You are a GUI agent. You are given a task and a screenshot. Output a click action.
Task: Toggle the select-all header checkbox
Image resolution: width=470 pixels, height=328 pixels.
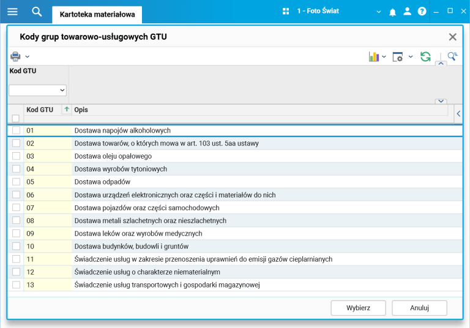(x=15, y=118)
